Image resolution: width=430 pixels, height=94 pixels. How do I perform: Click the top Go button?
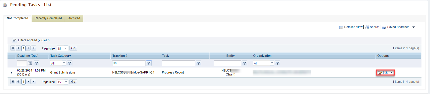click(x=73, y=48)
